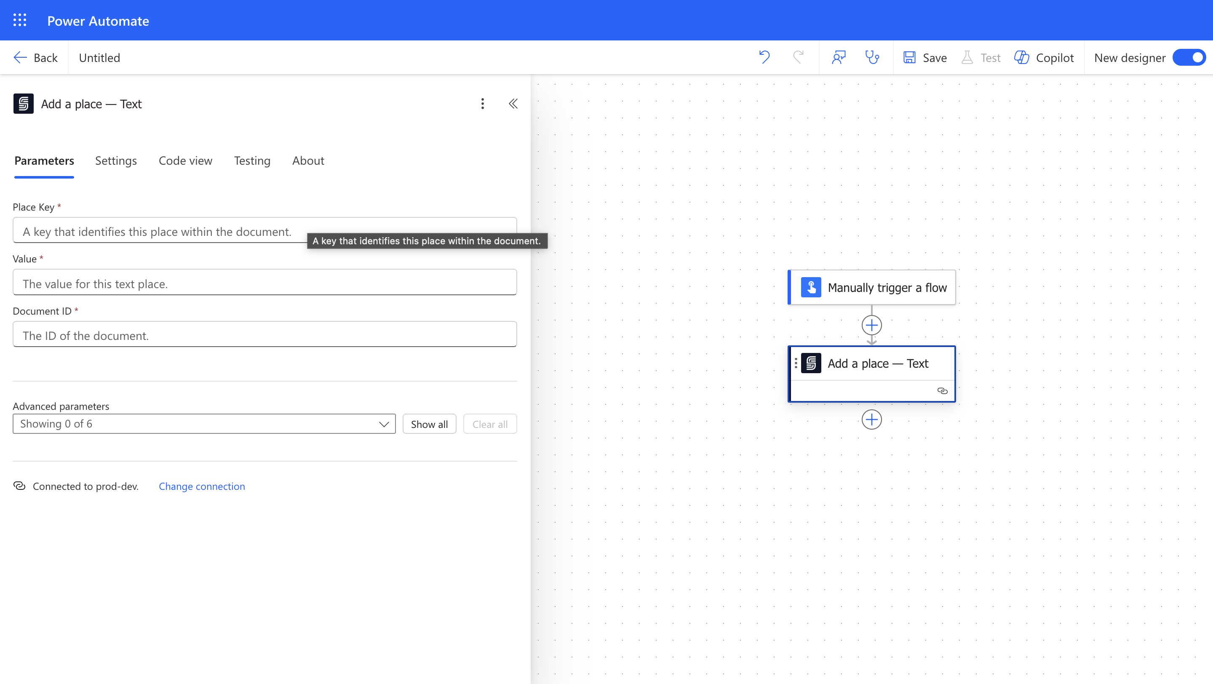
Task: Select the Manually trigger a flow card
Action: click(872, 287)
